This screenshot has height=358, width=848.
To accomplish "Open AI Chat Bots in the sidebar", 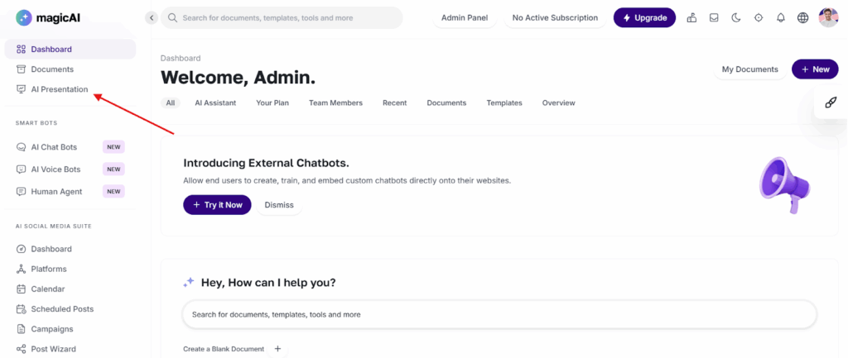I will tap(54, 147).
